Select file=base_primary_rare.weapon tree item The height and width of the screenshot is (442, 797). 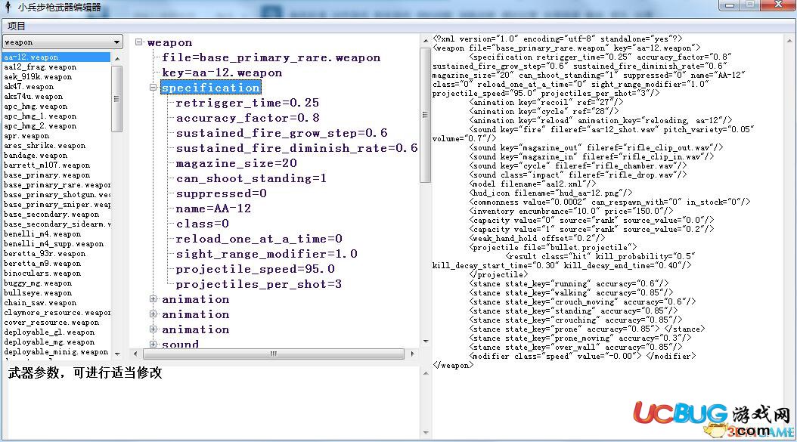coord(271,57)
